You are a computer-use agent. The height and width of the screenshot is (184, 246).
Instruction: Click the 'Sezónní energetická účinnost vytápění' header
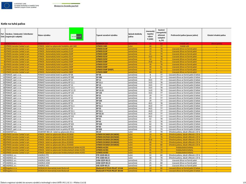point(161,35)
